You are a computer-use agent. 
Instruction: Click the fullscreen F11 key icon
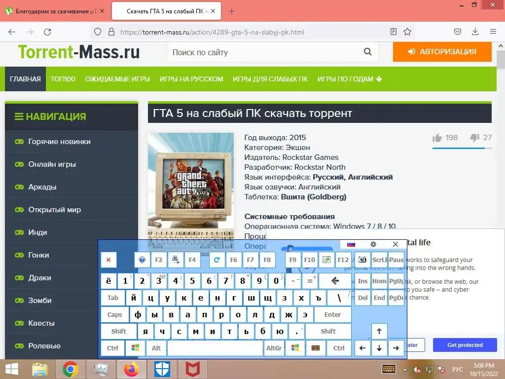[x=326, y=260]
